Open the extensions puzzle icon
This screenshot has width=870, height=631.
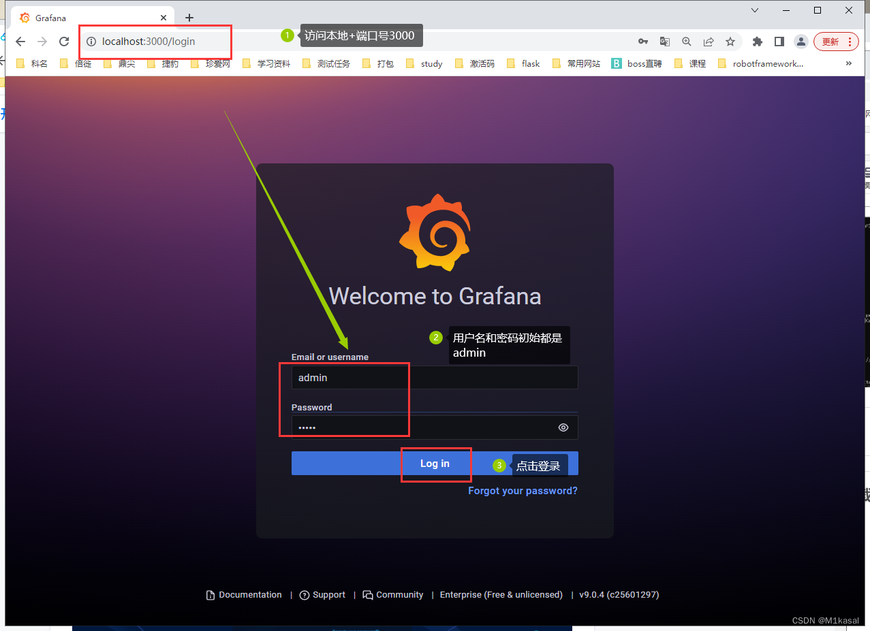point(757,42)
